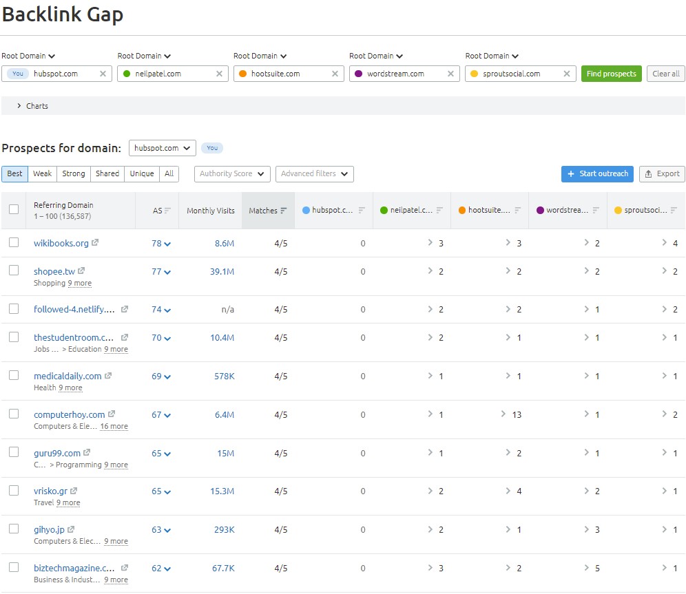
Task: Click the Monthly Visits column header
Action: pos(211,211)
